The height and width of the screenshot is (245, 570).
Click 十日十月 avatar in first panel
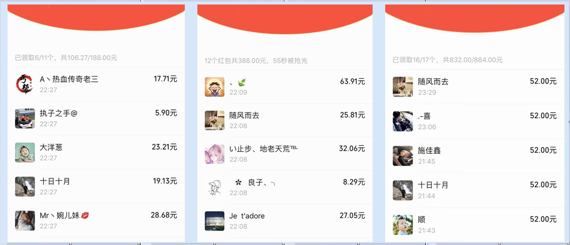click(25, 186)
